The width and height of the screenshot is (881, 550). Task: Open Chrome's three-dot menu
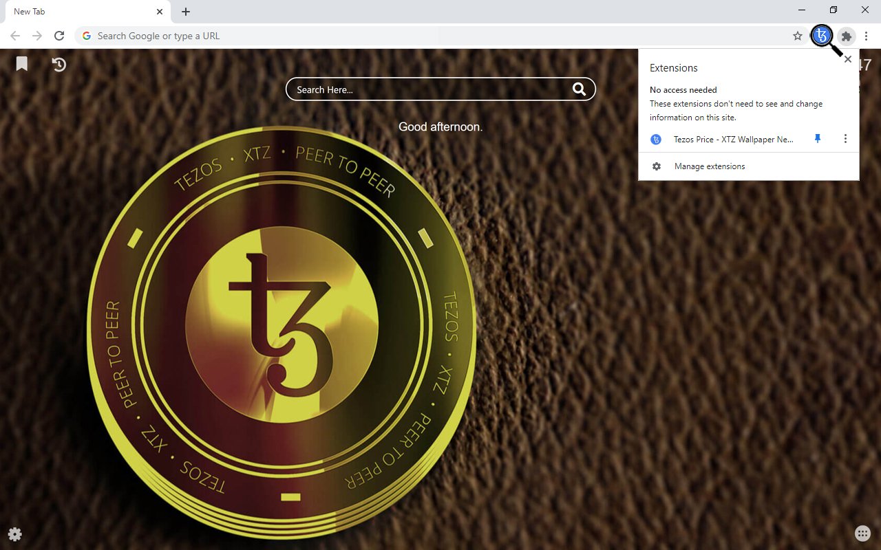(x=867, y=36)
